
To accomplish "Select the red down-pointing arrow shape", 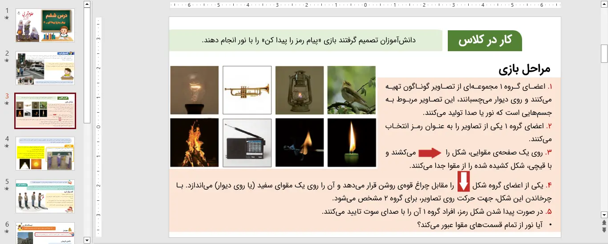I will point(464,182).
